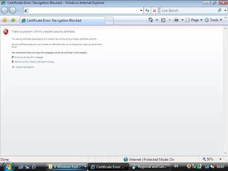Refresh the page with the Refresh button

click(x=147, y=11)
